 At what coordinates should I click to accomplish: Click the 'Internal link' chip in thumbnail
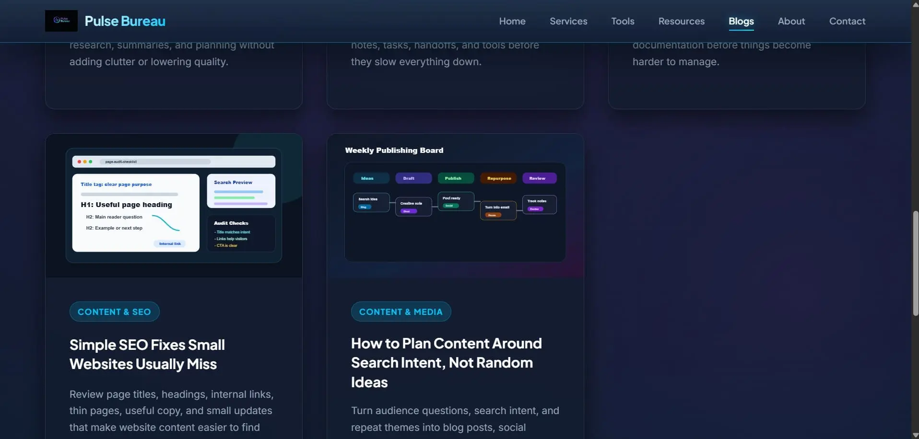[170, 243]
